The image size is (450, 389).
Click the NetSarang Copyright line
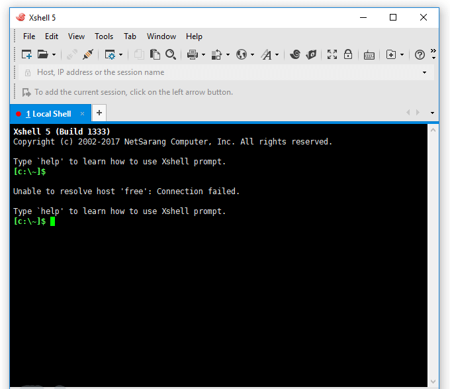click(173, 142)
